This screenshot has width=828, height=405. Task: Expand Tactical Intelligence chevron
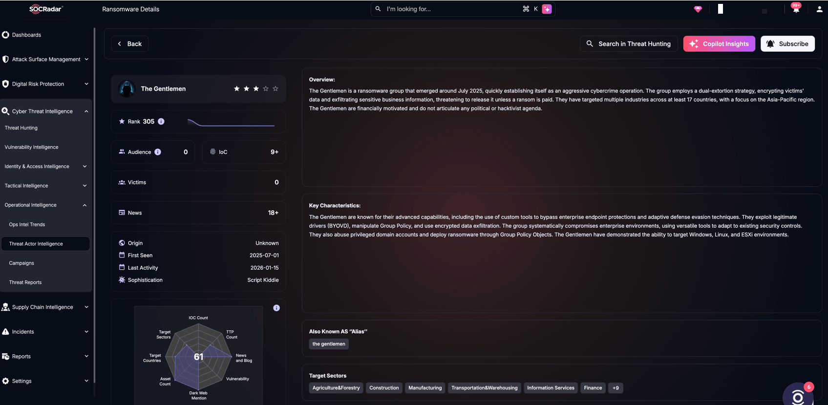click(x=85, y=186)
